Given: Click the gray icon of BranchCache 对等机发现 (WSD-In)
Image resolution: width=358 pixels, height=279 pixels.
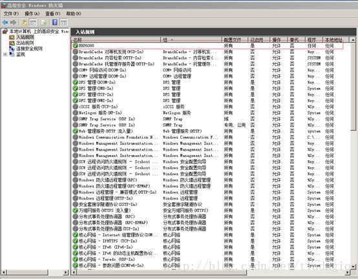Looking at the screenshot, I should coord(76,52).
